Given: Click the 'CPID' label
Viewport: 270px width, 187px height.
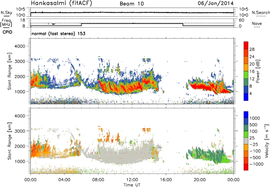Looking at the screenshot, I should [x=7, y=32].
